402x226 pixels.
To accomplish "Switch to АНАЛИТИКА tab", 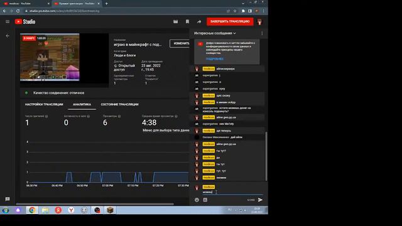I will click(x=82, y=105).
